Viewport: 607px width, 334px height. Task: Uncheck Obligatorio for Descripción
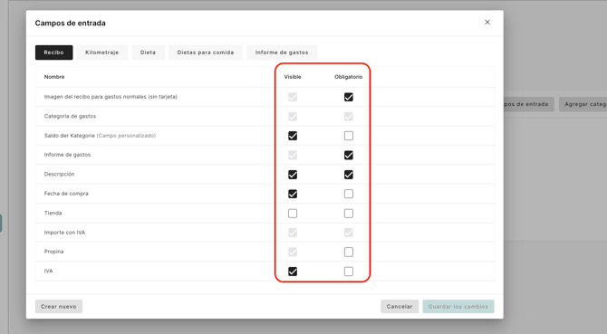(x=349, y=175)
